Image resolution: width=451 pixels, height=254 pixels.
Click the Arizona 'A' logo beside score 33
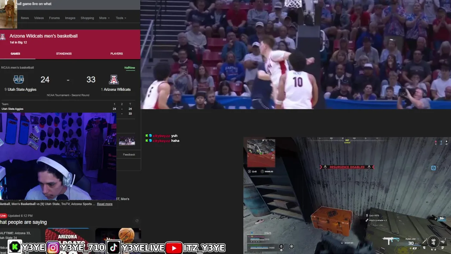coord(113,79)
